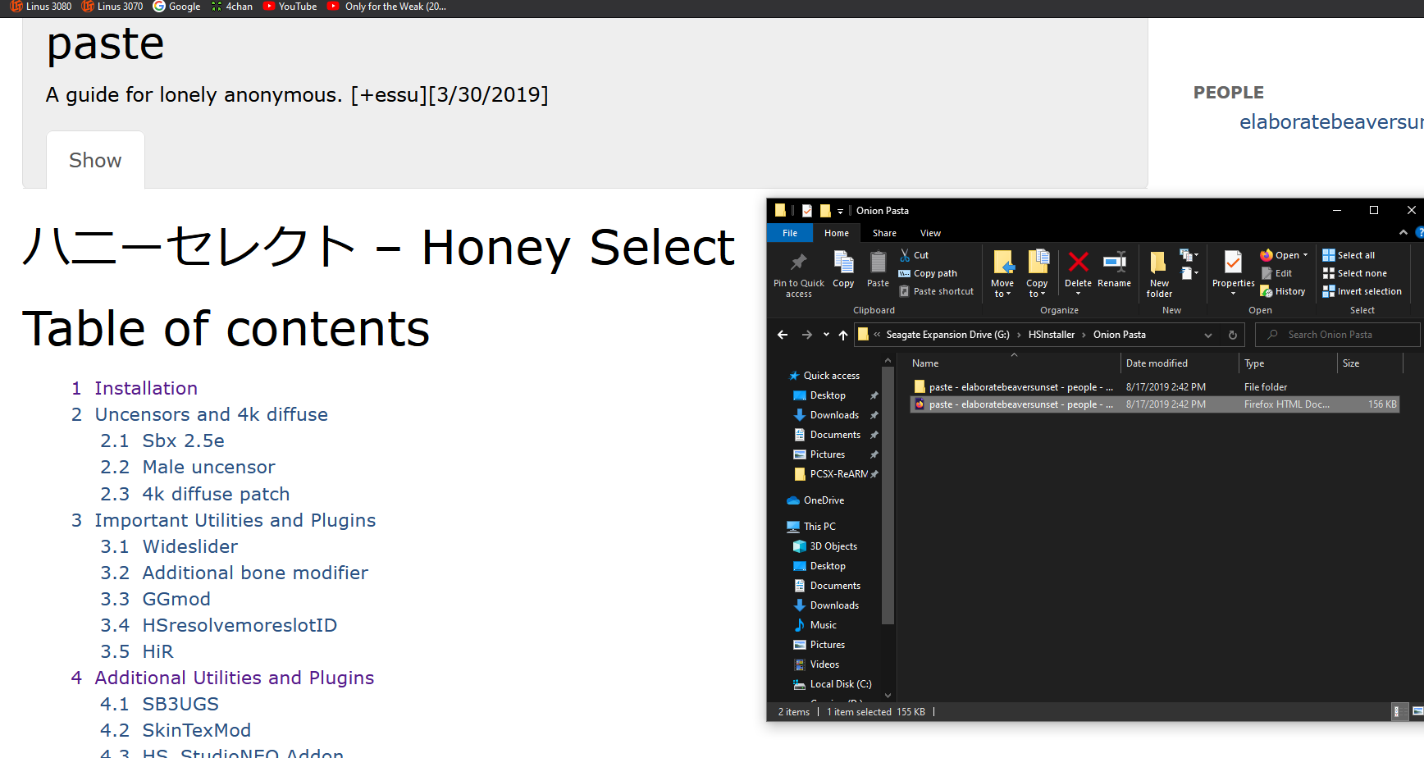Click the elaboratebeaversunset people link
Image resolution: width=1424 pixels, height=758 pixels.
point(1330,122)
